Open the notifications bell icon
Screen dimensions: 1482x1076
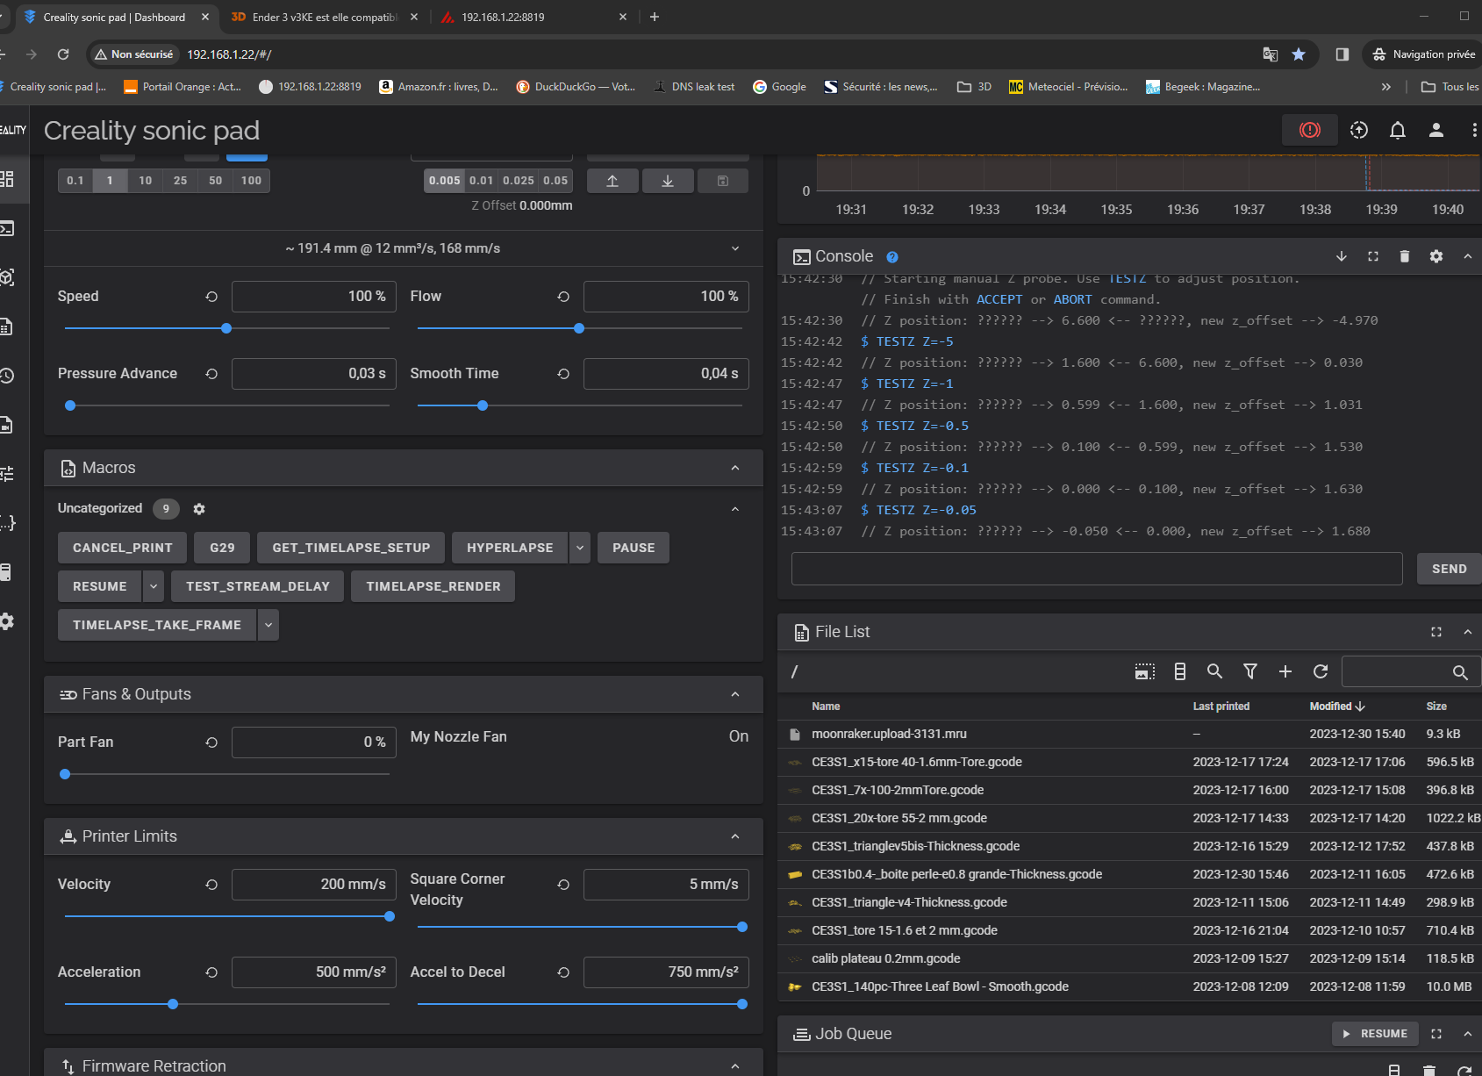[1397, 130]
